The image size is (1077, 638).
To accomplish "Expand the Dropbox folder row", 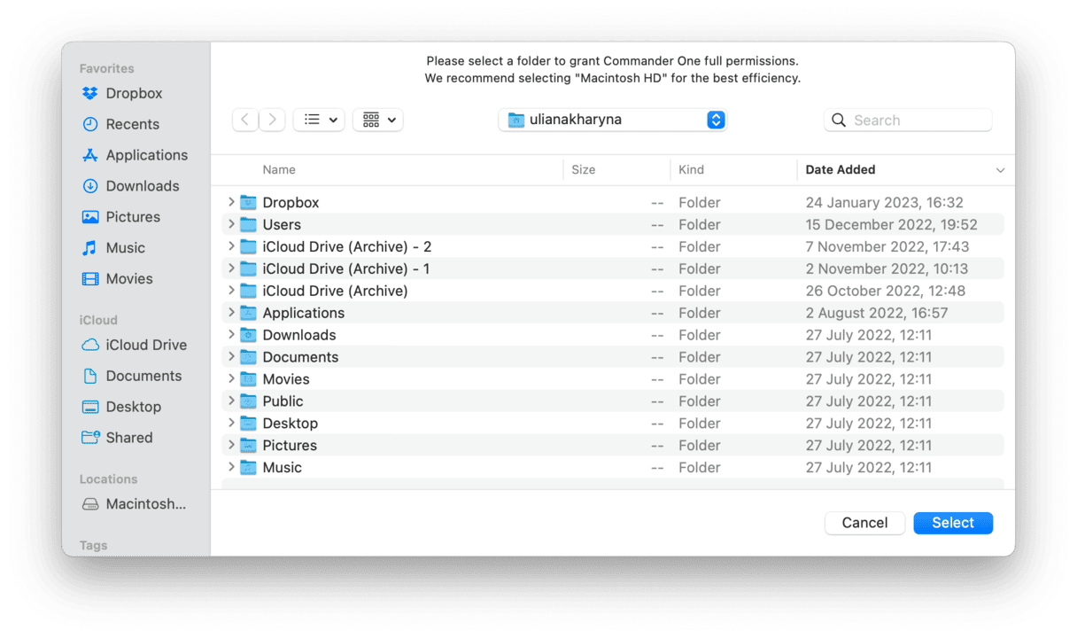I will (231, 202).
